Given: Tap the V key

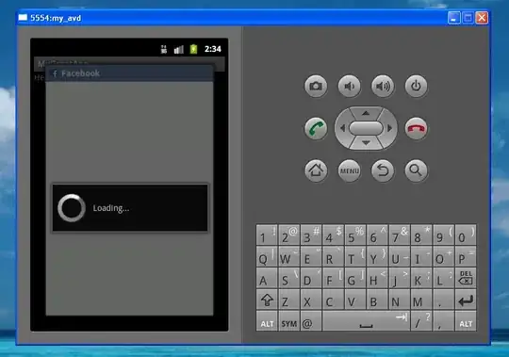Looking at the screenshot, I should coord(355,300).
